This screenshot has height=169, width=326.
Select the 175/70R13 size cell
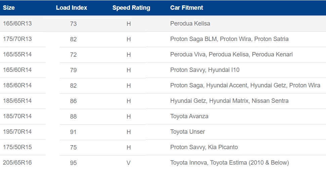click(17, 39)
